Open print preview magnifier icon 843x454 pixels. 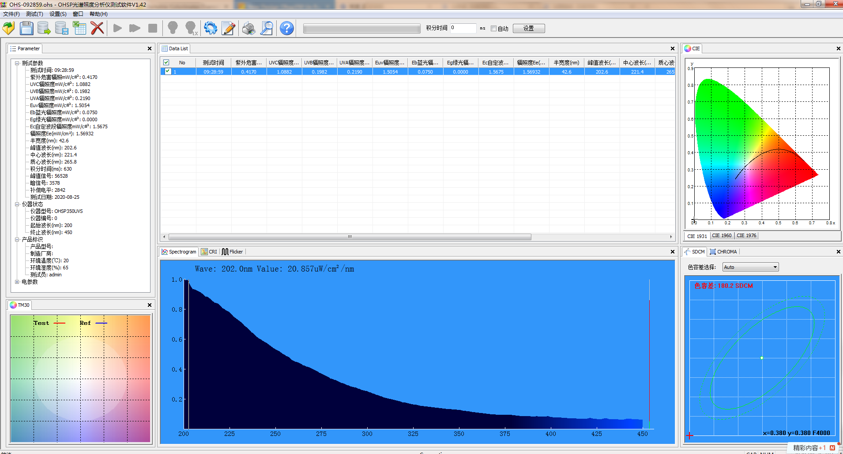click(x=267, y=28)
